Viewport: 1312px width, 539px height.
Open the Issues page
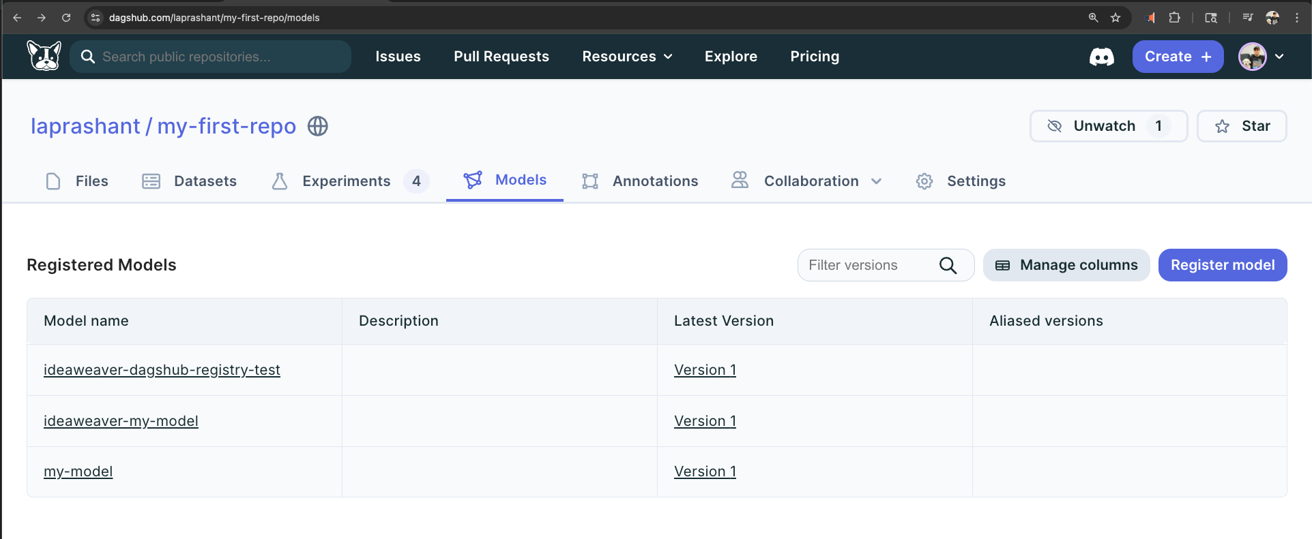(x=398, y=57)
